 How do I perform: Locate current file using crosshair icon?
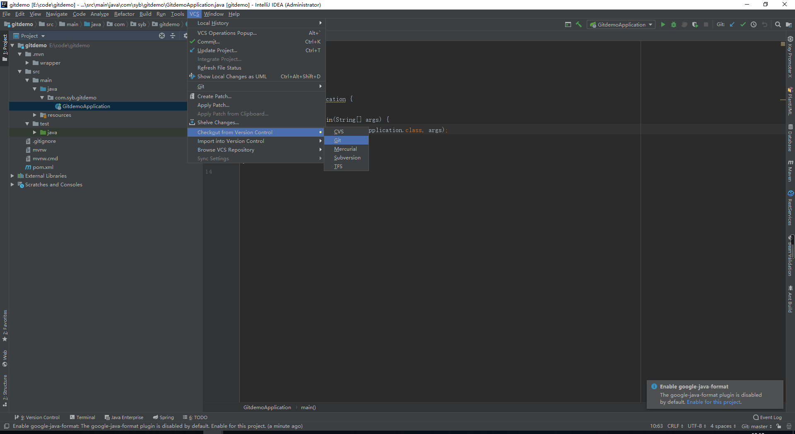[x=162, y=36]
